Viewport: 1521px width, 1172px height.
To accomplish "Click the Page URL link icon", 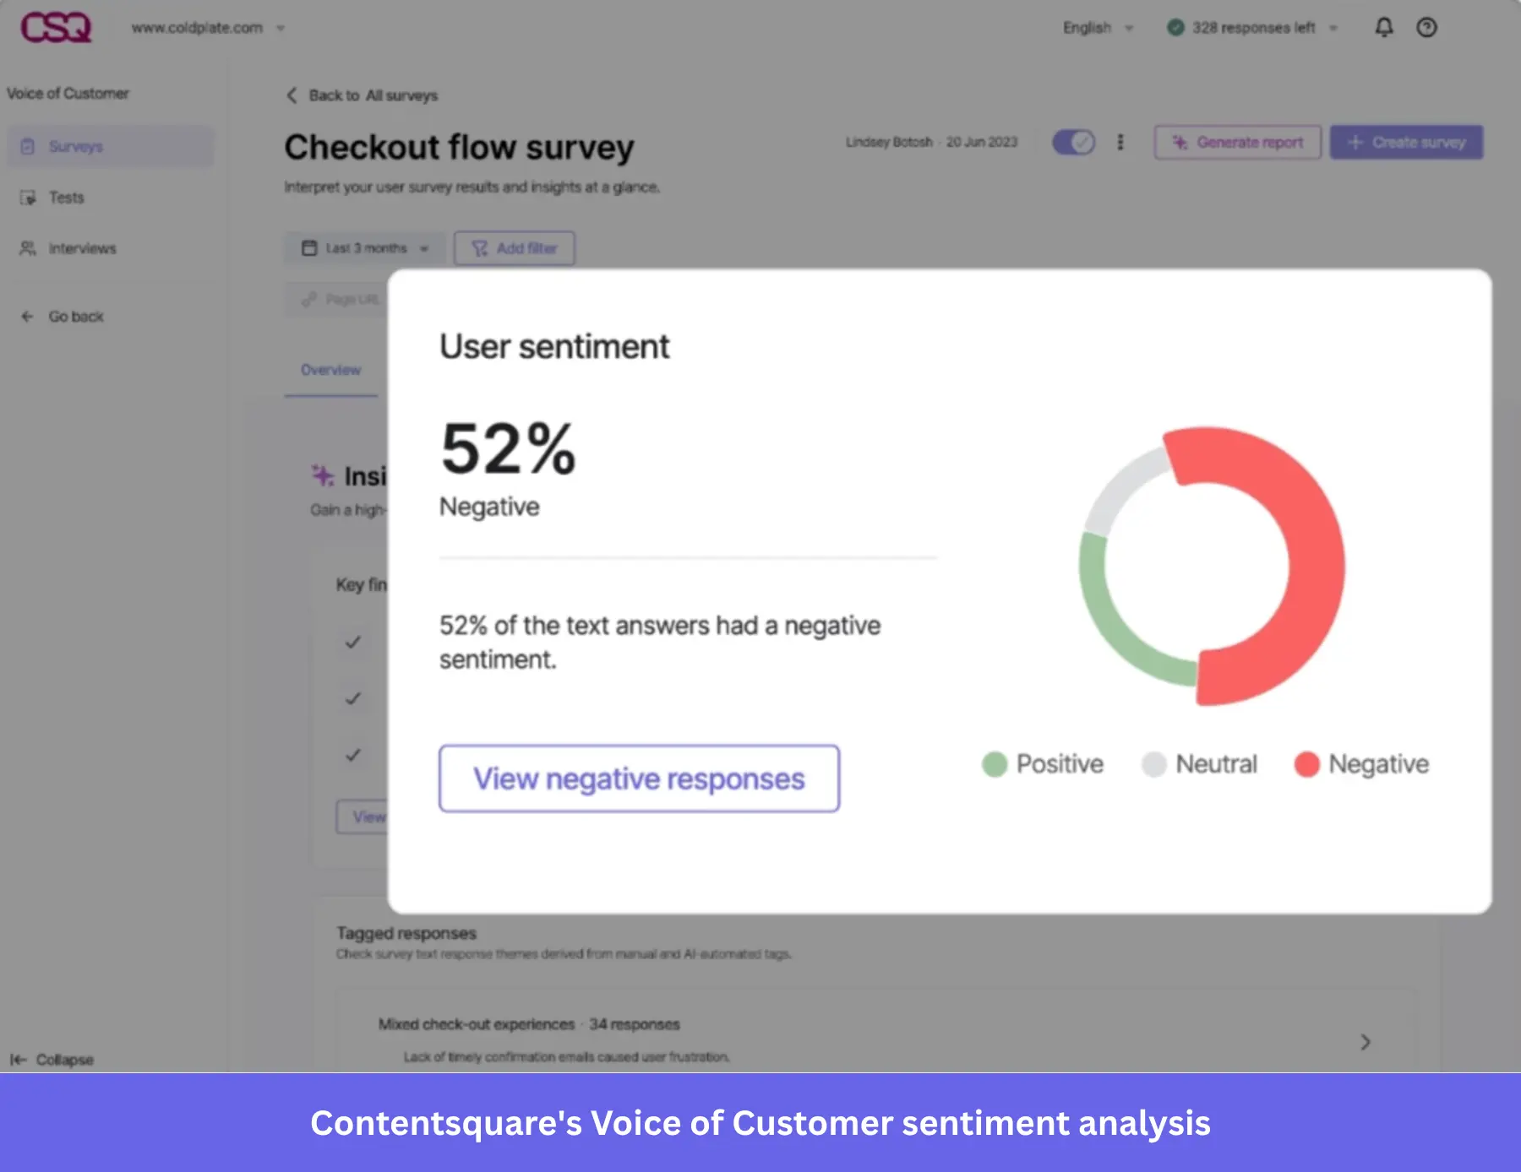I will pyautogui.click(x=309, y=299).
